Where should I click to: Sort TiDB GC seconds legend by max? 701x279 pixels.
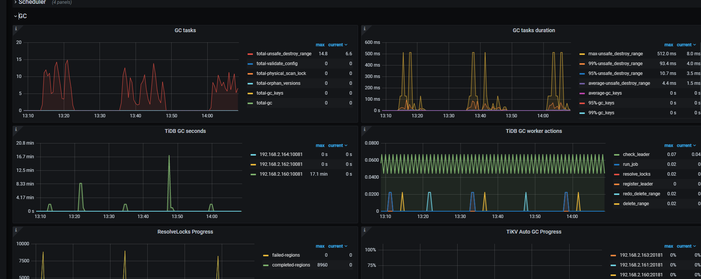pos(320,145)
